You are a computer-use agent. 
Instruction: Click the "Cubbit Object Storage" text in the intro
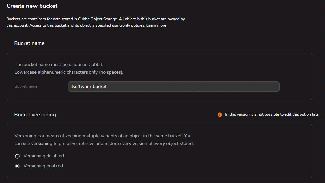click(98, 19)
